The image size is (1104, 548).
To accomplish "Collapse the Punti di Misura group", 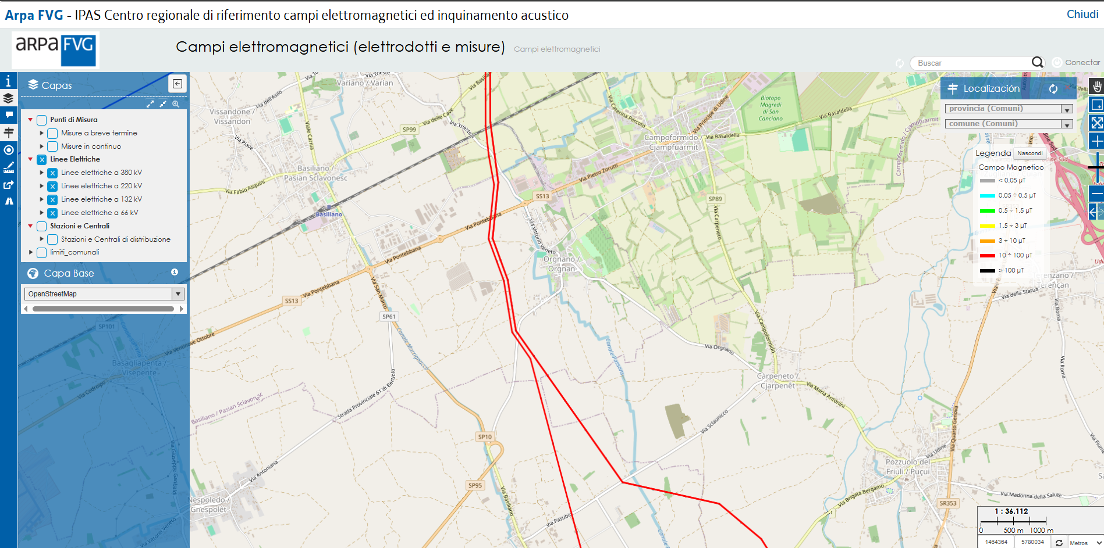I will (30, 120).
